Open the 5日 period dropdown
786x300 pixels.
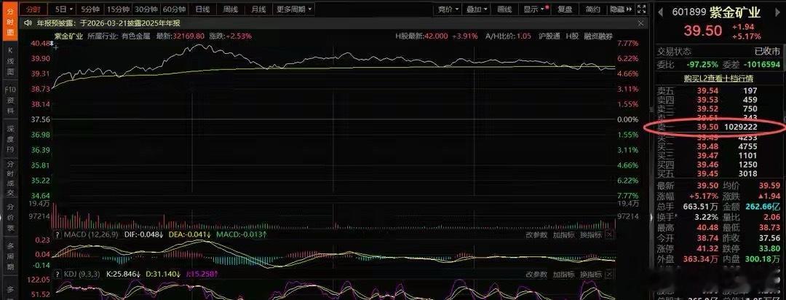(x=63, y=9)
